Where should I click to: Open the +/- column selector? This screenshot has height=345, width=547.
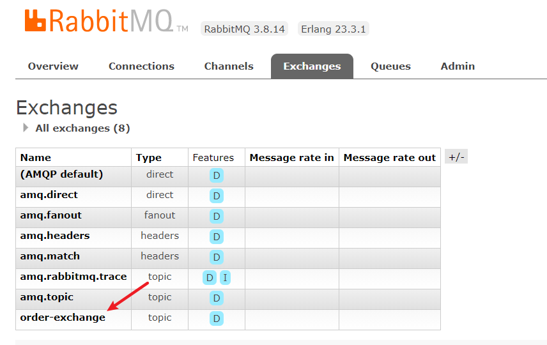456,157
